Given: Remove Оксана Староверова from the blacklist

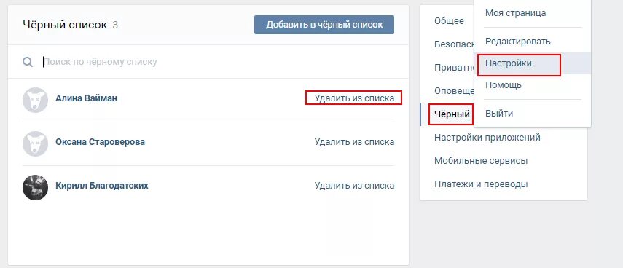Looking at the screenshot, I should pos(354,142).
